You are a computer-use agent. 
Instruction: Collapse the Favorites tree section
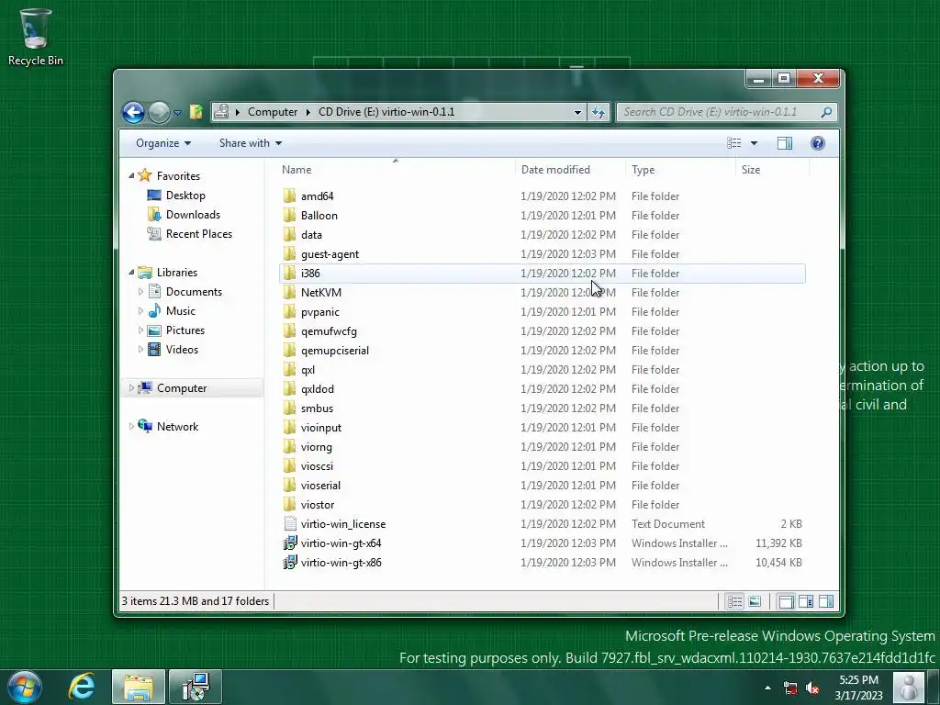131,175
